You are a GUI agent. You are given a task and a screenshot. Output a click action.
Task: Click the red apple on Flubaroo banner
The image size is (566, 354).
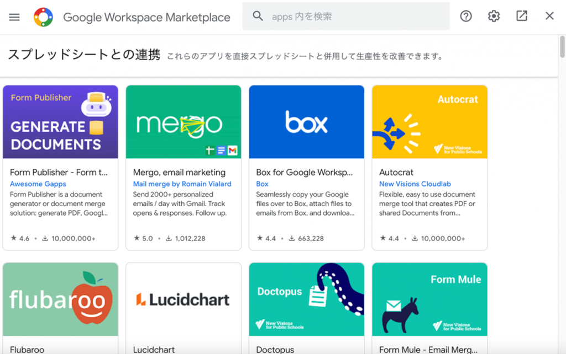(x=91, y=298)
